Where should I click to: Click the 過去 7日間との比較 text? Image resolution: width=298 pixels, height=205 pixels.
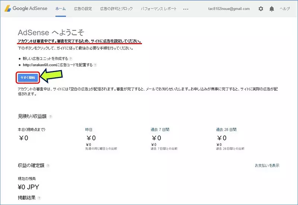(x=164, y=149)
